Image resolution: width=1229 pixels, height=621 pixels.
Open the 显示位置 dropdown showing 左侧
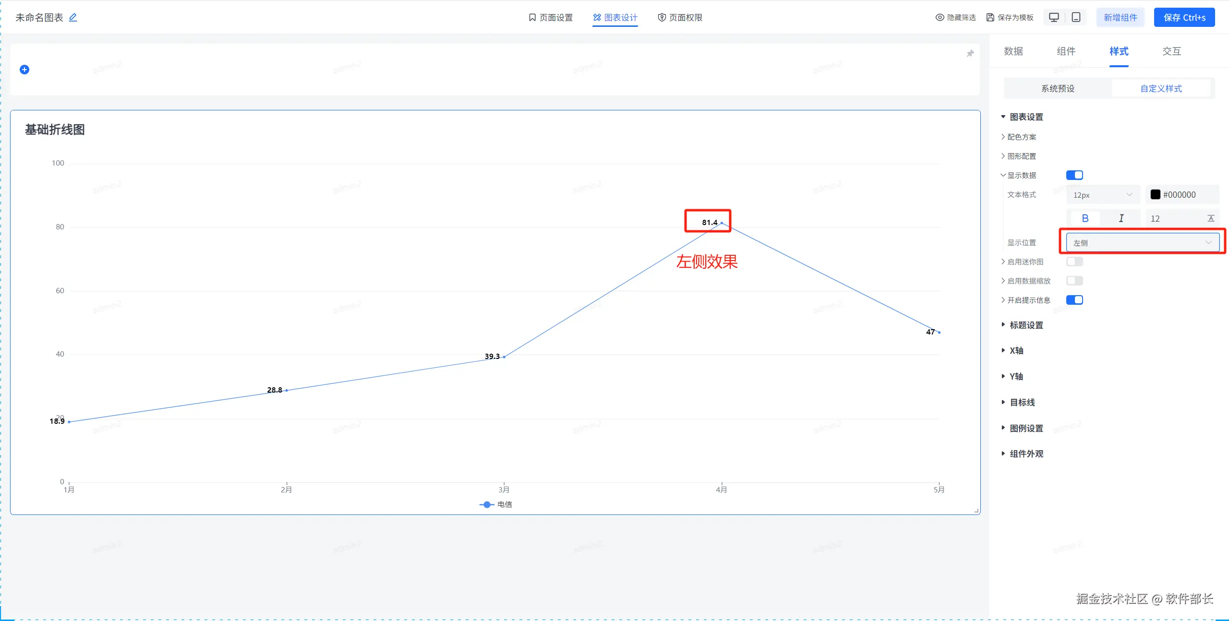(x=1142, y=242)
